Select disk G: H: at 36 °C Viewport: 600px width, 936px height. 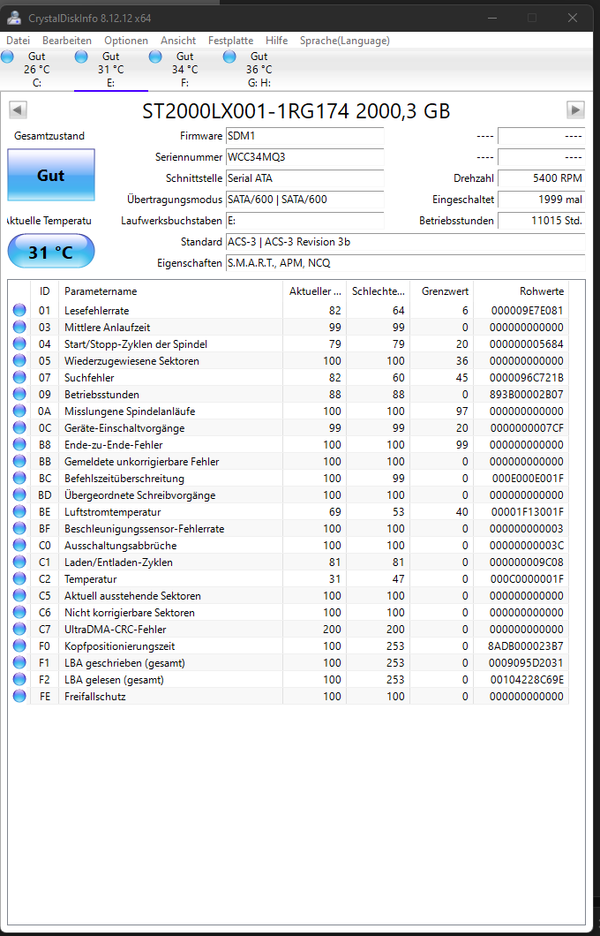[x=259, y=69]
